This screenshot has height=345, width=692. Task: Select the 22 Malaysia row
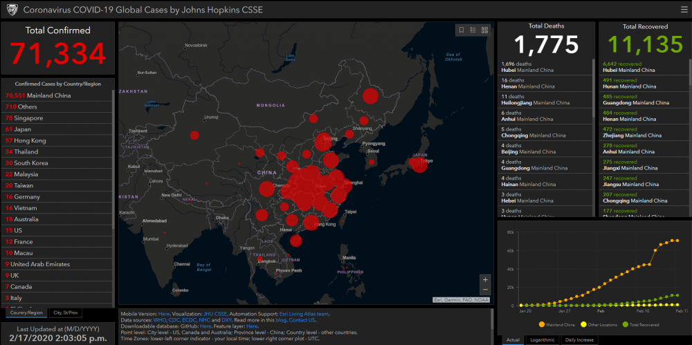(57, 174)
